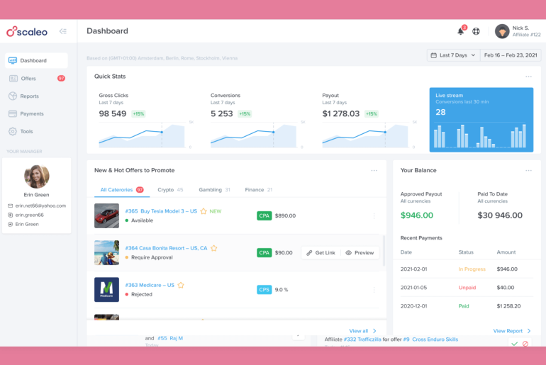Click the erin.green66 contact handle
The width and height of the screenshot is (546, 365).
pos(29,215)
